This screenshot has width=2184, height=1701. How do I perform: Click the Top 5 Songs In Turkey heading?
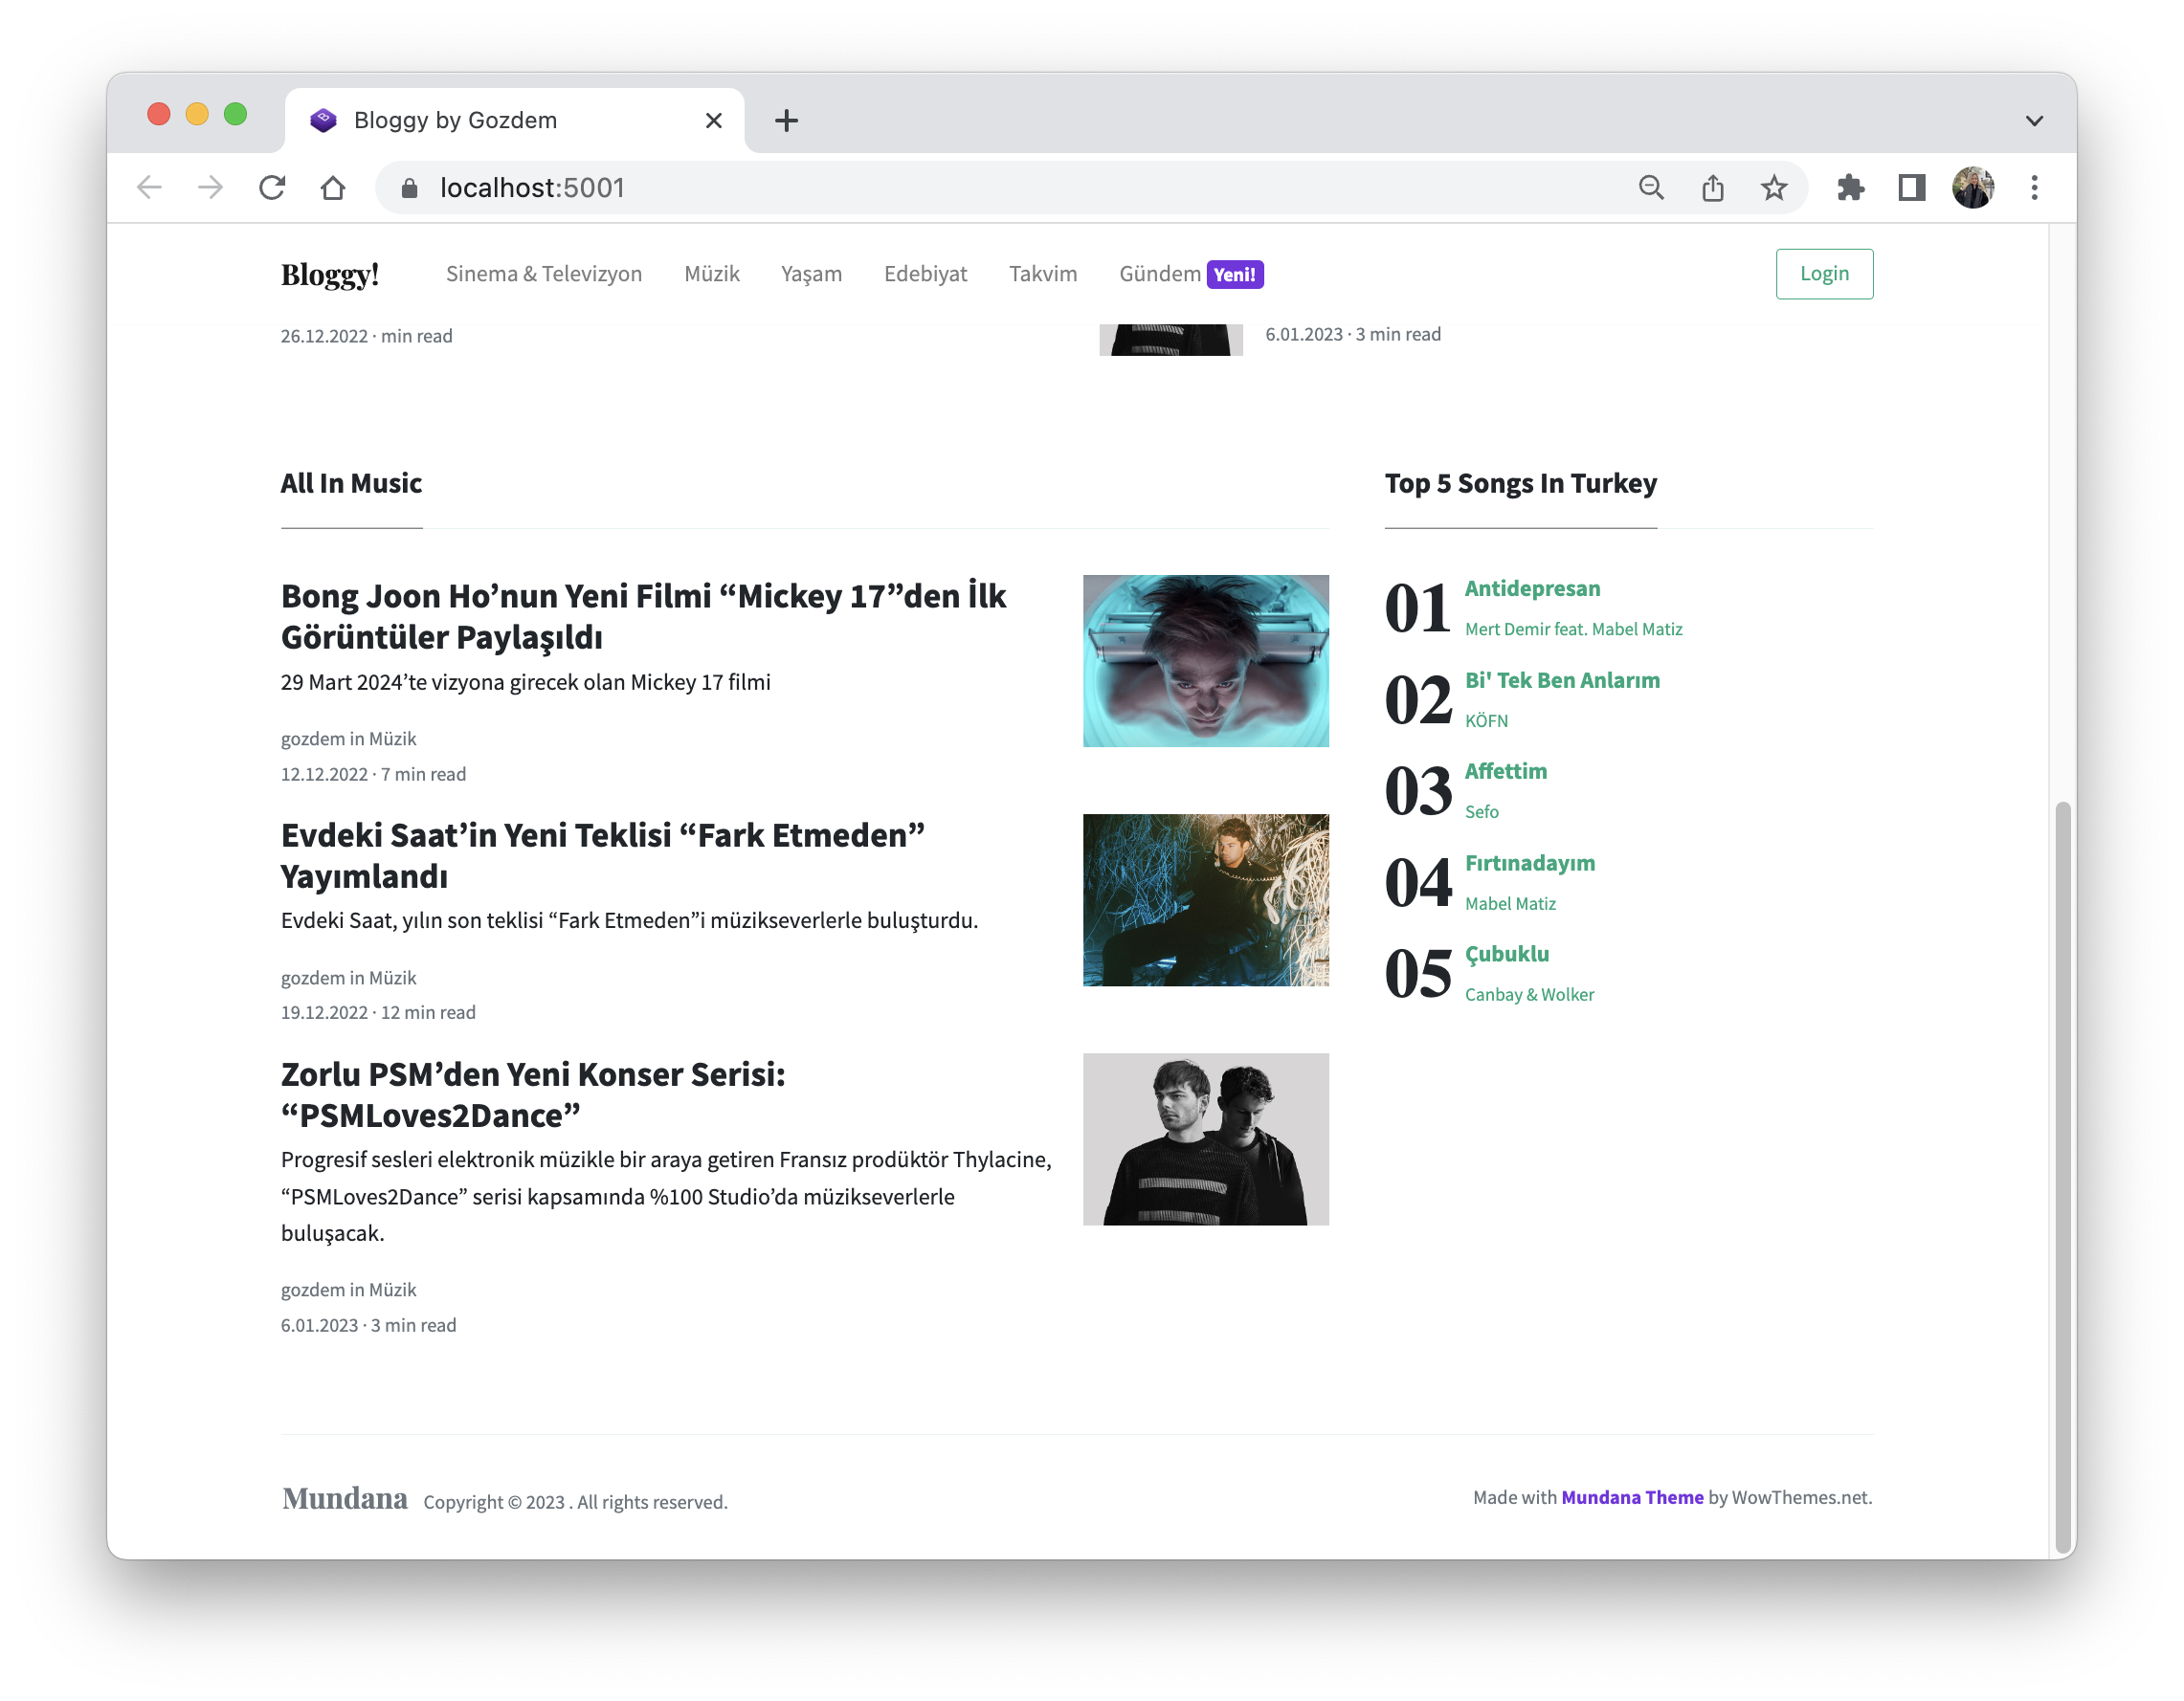point(1520,484)
